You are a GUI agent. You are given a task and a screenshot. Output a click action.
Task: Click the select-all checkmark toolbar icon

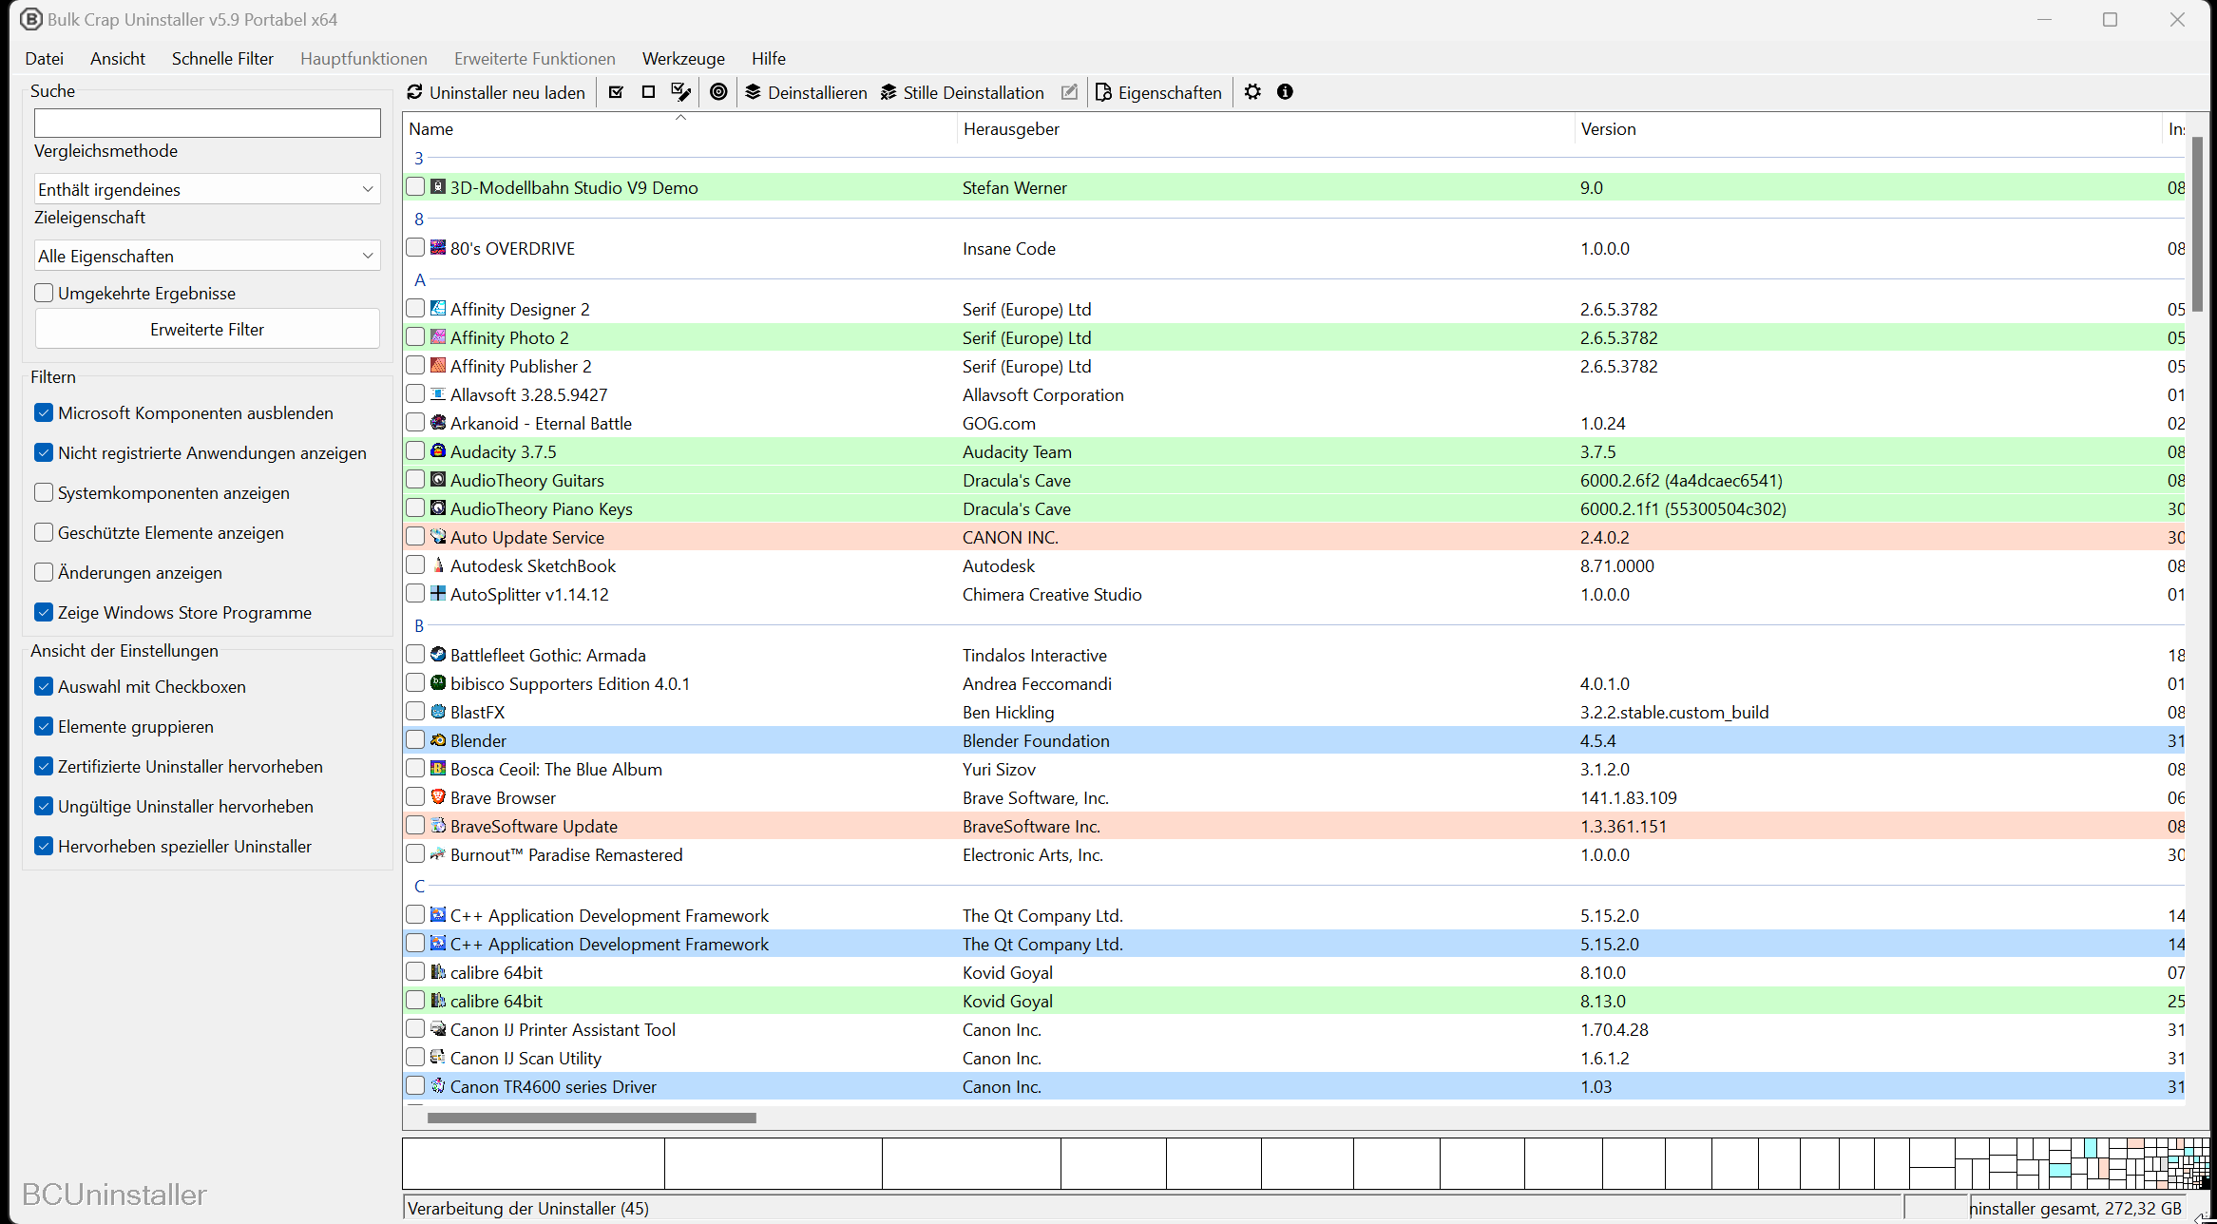(x=616, y=92)
